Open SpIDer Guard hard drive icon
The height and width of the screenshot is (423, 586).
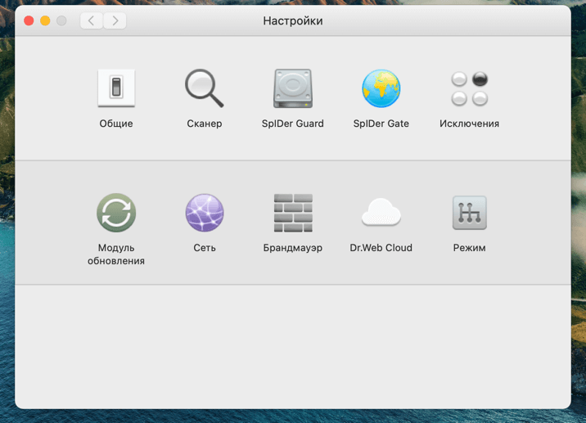pos(293,88)
